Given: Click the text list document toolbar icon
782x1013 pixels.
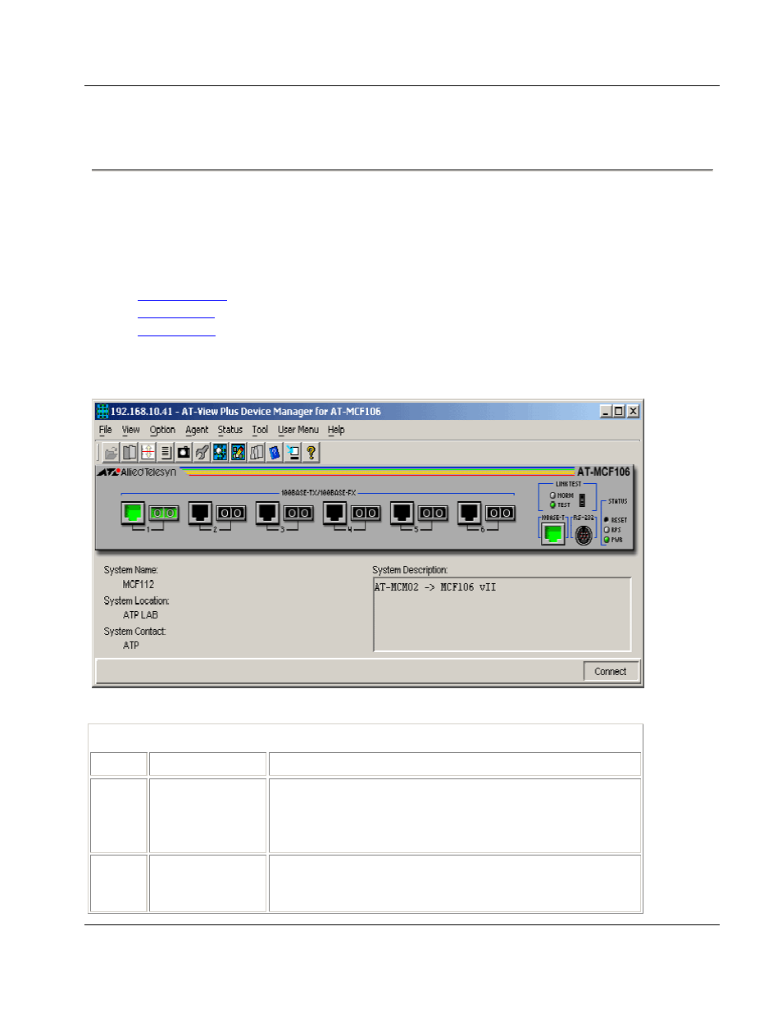Looking at the screenshot, I should click(166, 452).
